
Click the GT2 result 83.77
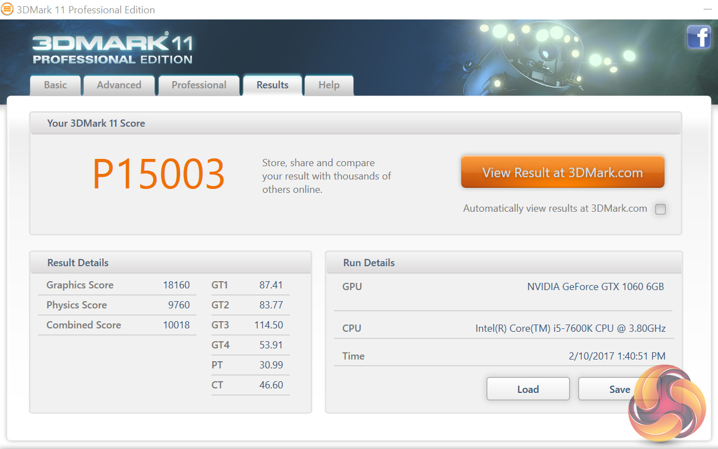click(x=271, y=305)
